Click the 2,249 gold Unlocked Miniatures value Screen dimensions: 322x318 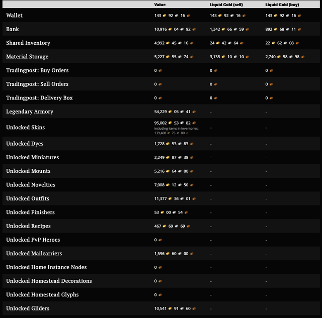point(159,157)
